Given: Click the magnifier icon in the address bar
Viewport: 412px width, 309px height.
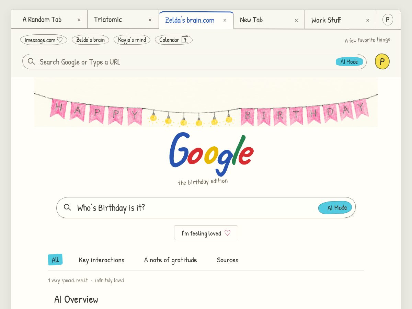Looking at the screenshot, I should tap(31, 61).
